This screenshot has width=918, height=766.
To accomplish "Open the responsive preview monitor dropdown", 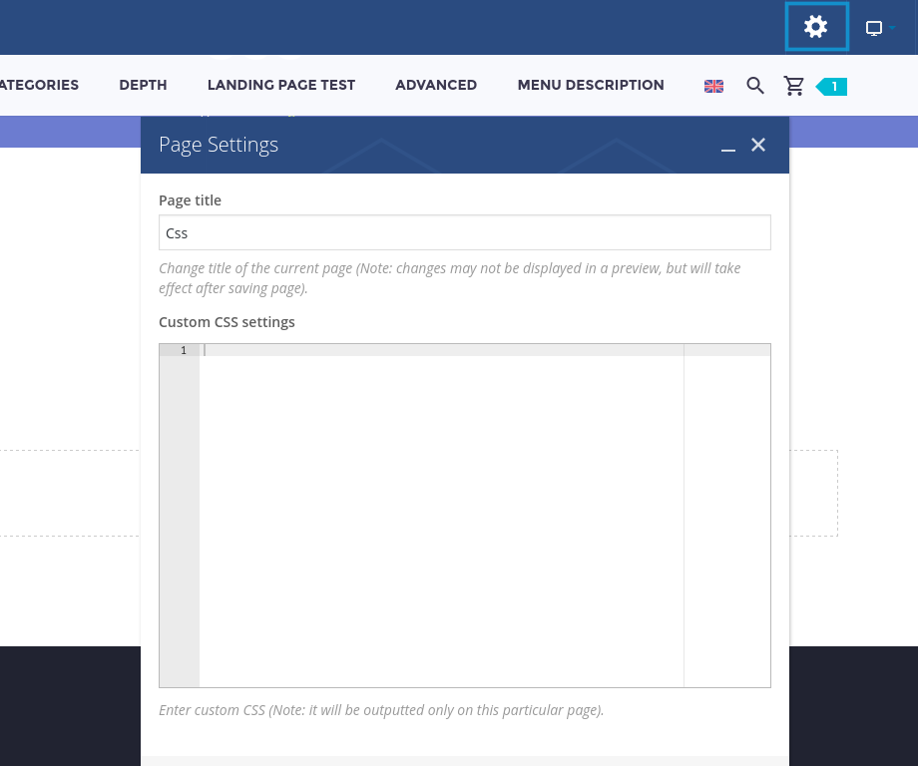I will 878,28.
